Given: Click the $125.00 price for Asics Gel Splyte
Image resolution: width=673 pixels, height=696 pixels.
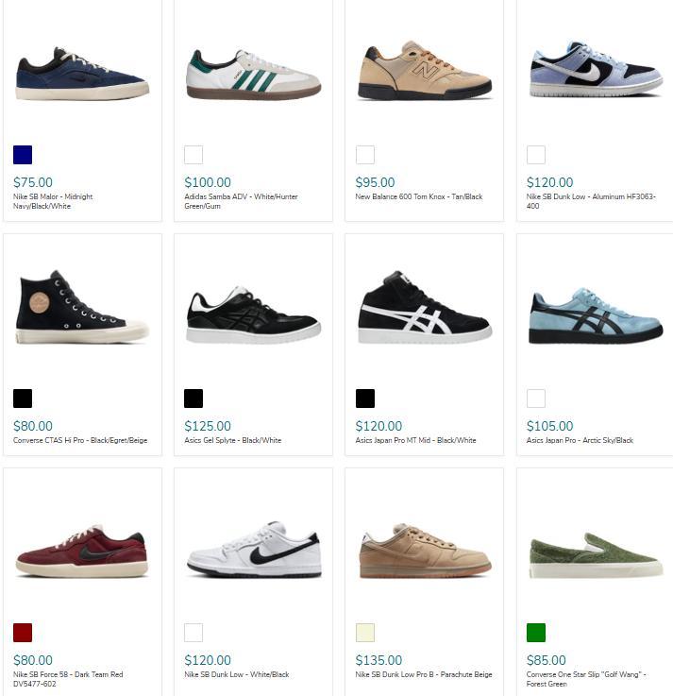Looking at the screenshot, I should (208, 426).
